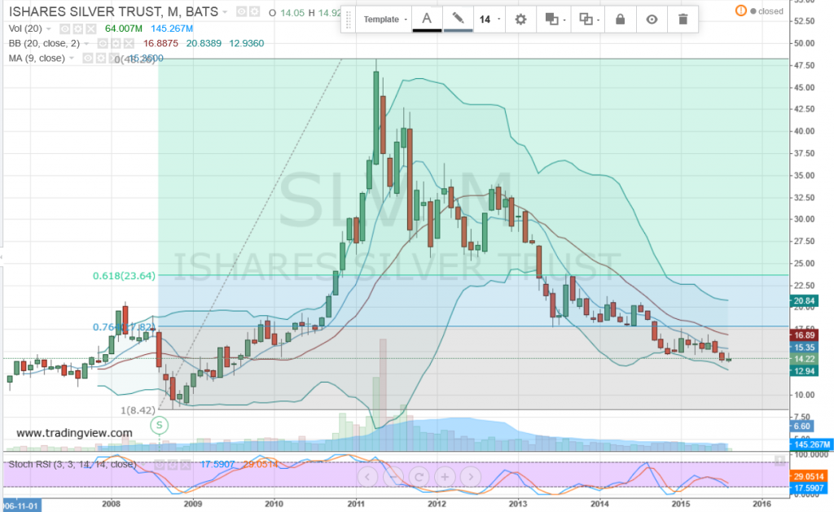Click the 6.60 blue price axis label
This screenshot has width=834, height=512.
tap(801, 427)
